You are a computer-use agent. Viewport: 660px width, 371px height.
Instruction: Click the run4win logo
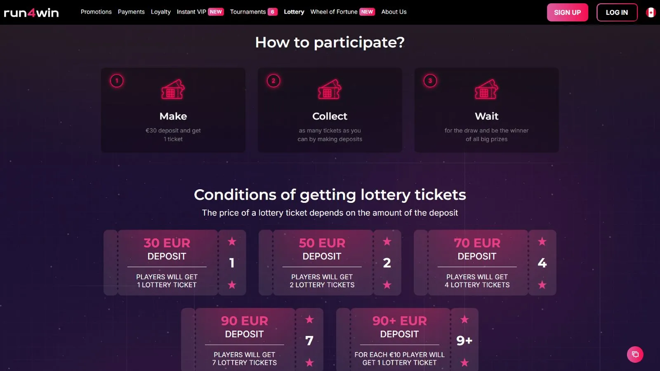[x=31, y=12]
